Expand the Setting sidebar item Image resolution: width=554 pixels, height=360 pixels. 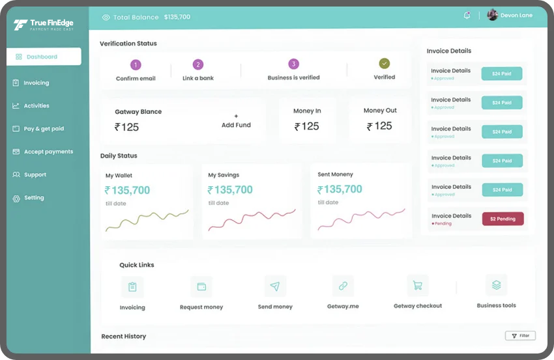point(34,198)
